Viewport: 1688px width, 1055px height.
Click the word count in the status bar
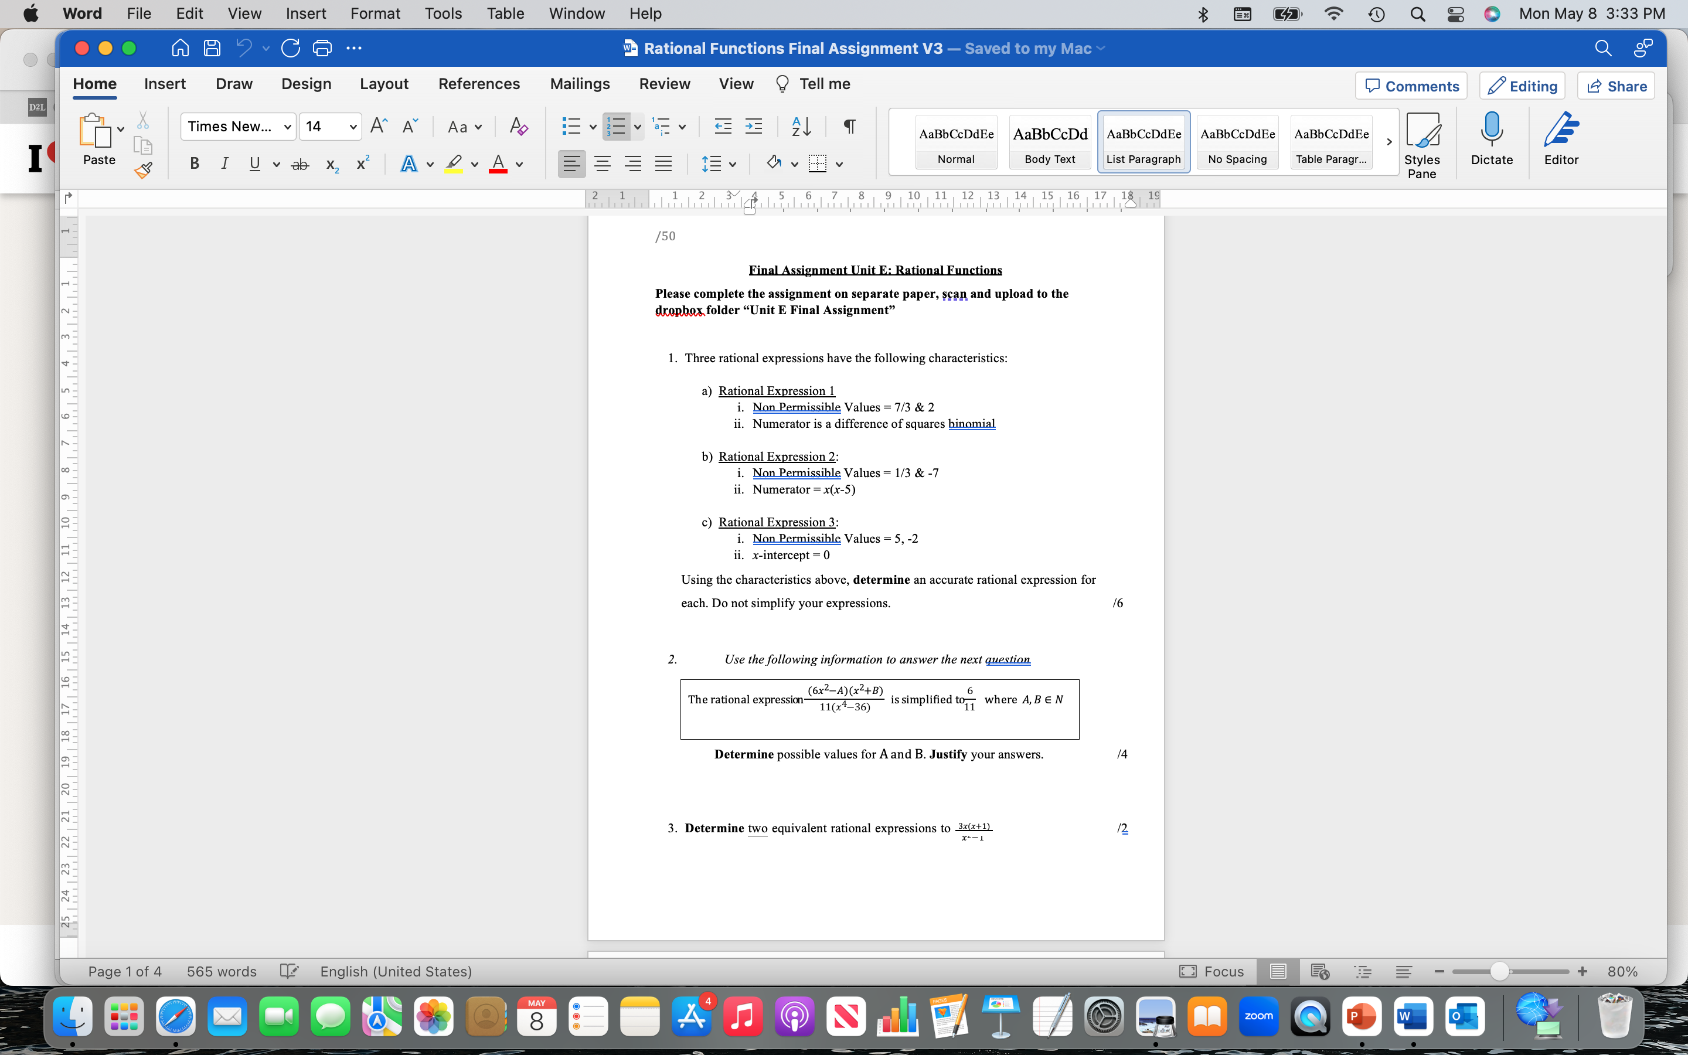click(220, 971)
